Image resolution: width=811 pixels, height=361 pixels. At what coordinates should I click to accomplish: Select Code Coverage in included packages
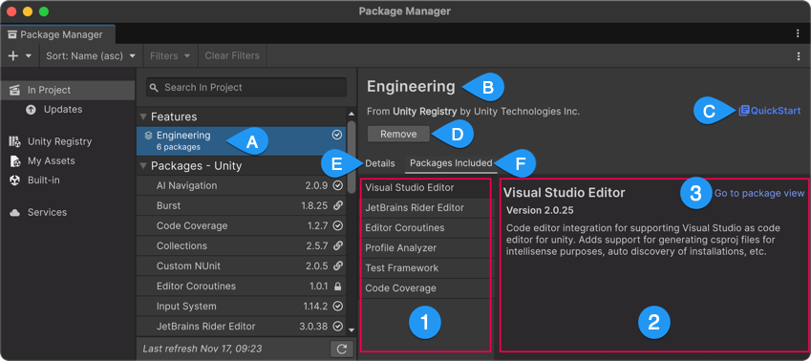(425, 288)
